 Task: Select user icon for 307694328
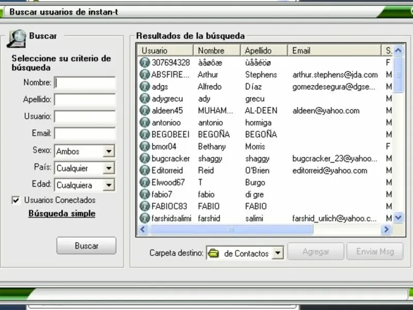pyautogui.click(x=145, y=63)
